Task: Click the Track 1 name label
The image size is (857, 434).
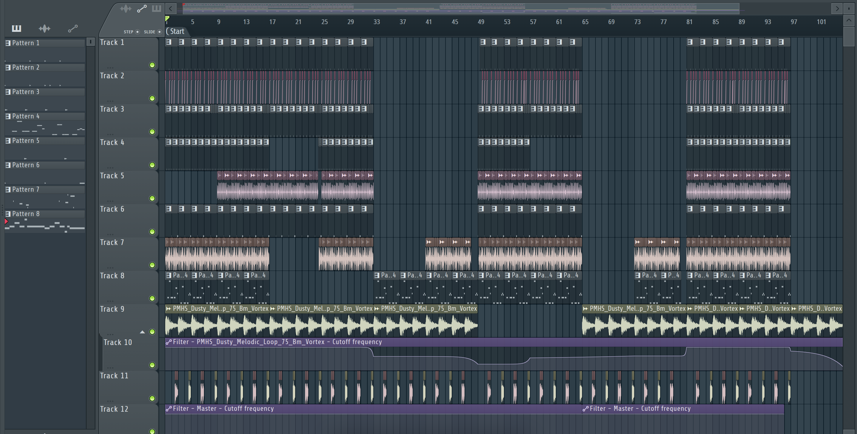Action: click(x=112, y=43)
